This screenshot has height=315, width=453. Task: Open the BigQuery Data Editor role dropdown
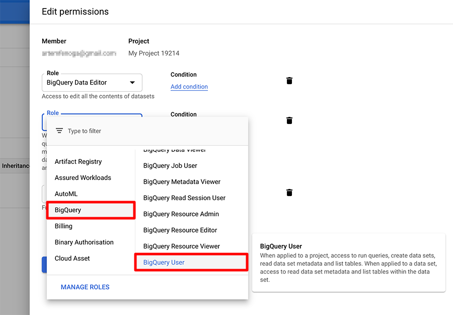click(92, 83)
